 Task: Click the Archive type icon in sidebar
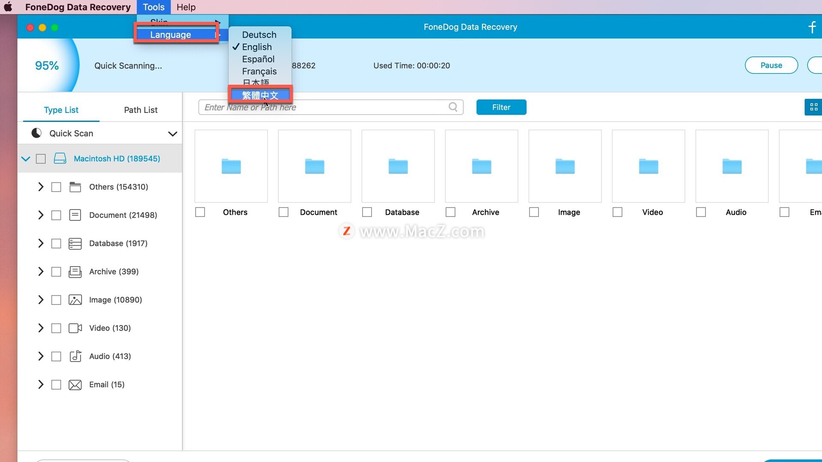[75, 272]
